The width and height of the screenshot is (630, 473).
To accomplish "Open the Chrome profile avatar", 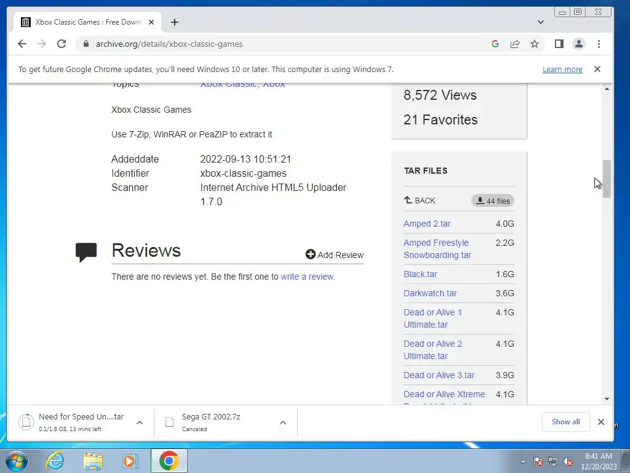I will tap(578, 44).
